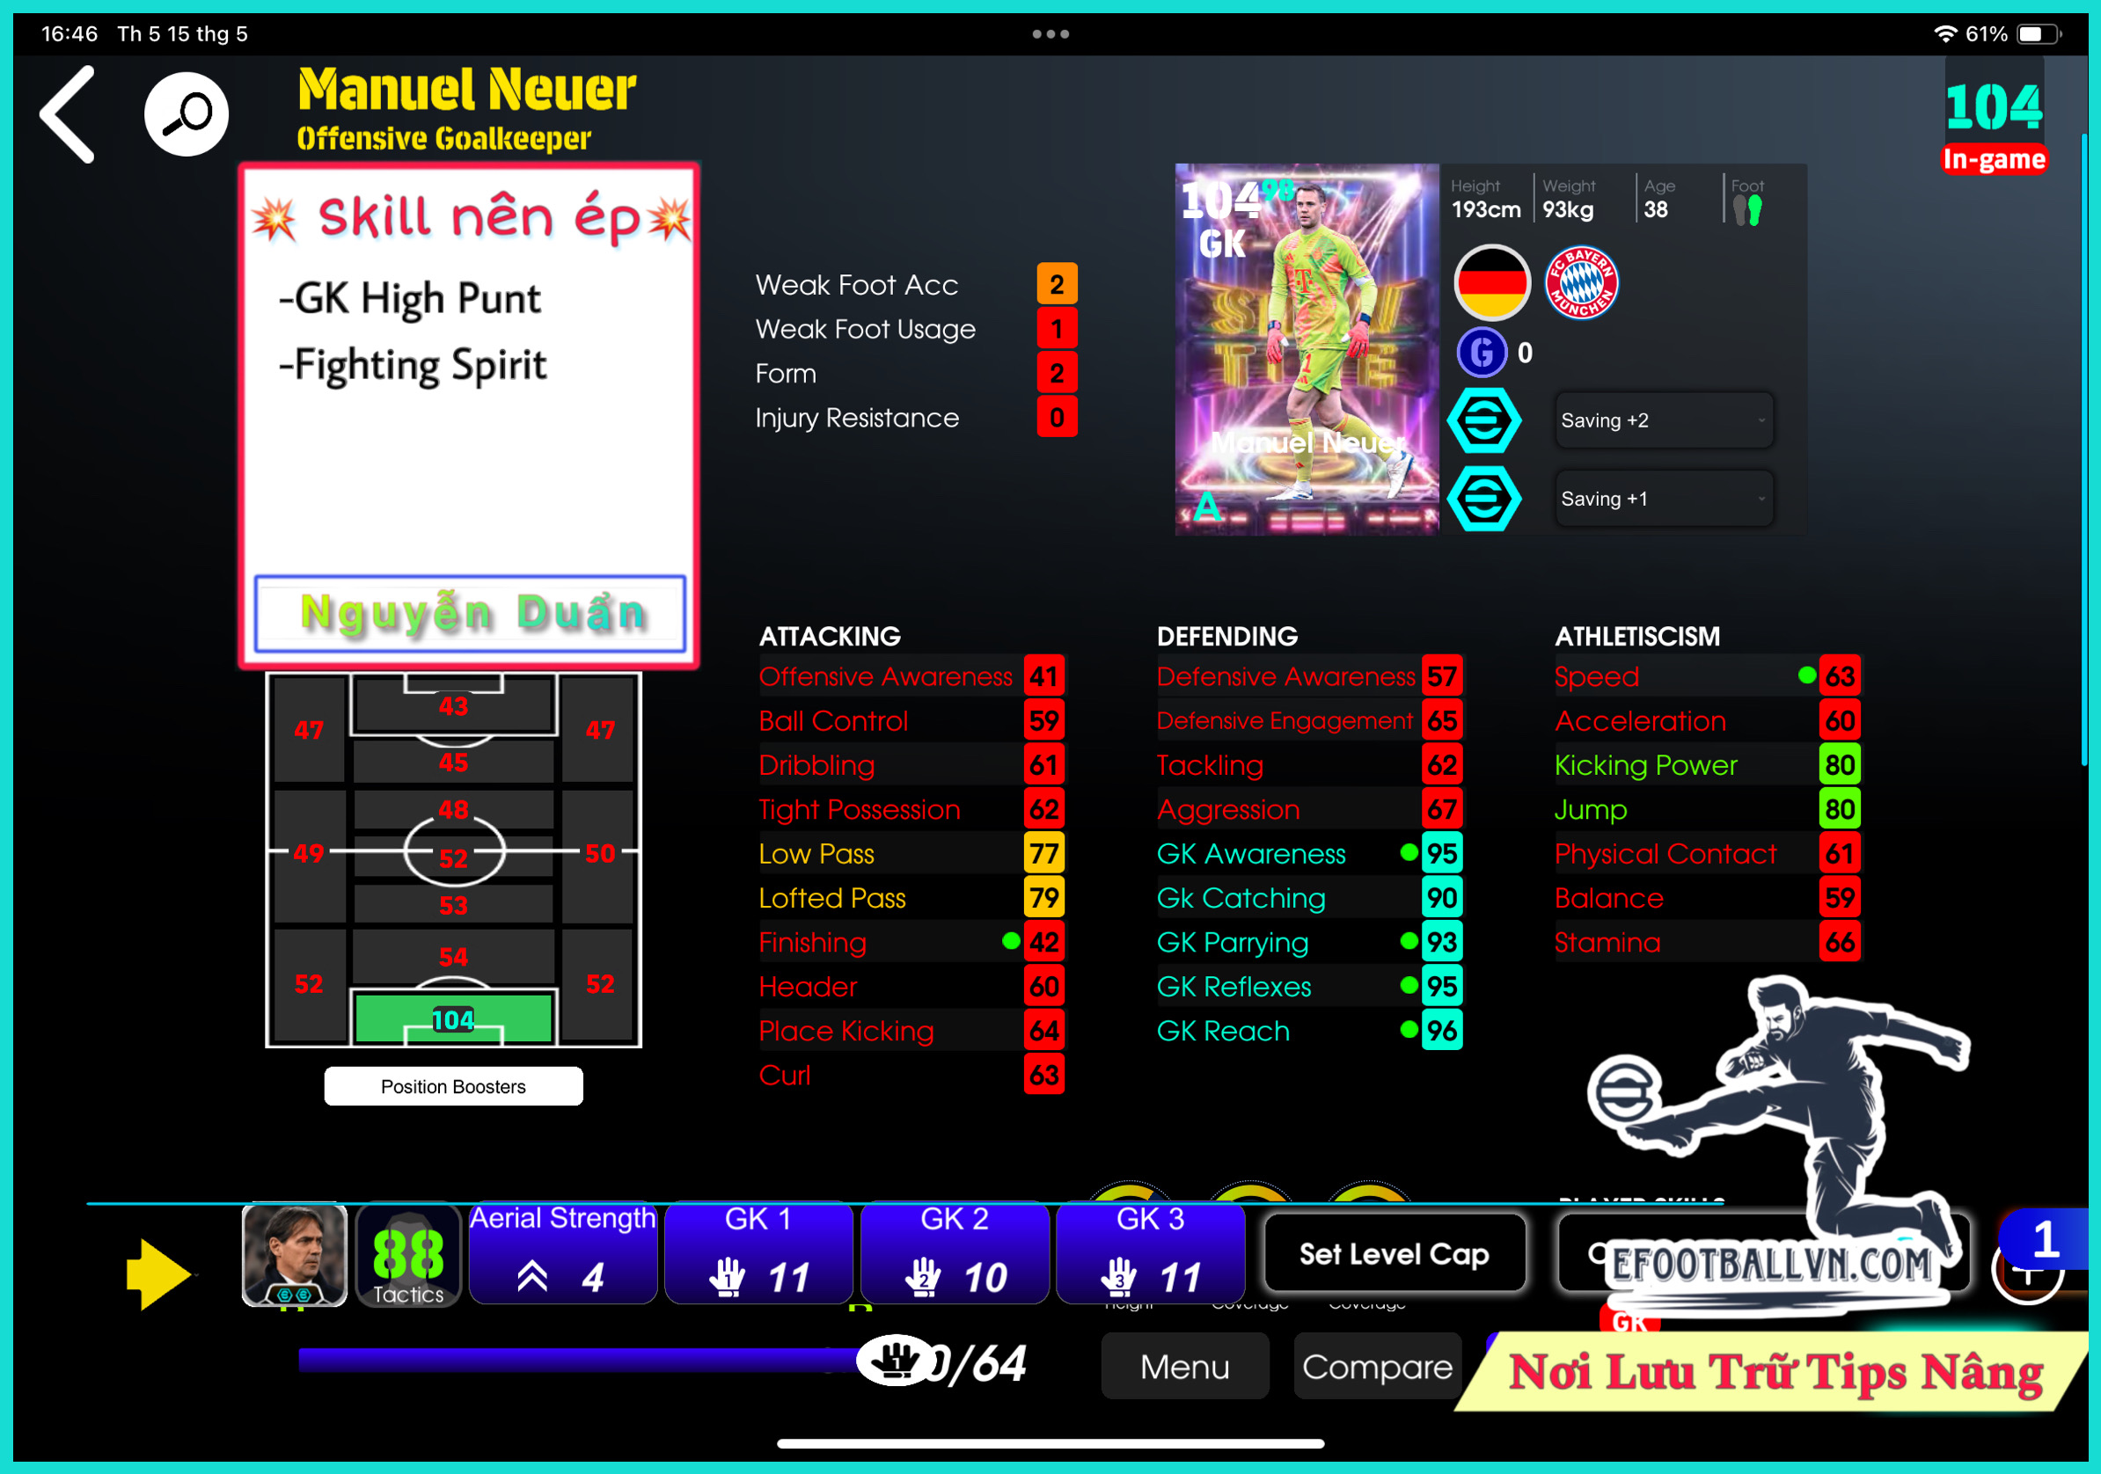Tap the FC Bayern München club badge

click(x=1581, y=282)
